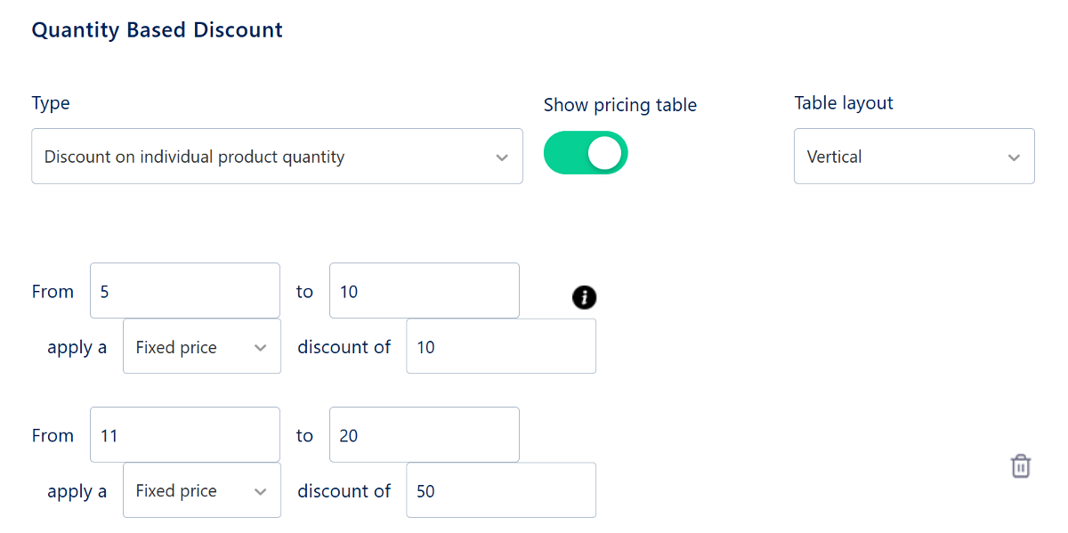Select the 'to' field containing 20

pyautogui.click(x=424, y=435)
